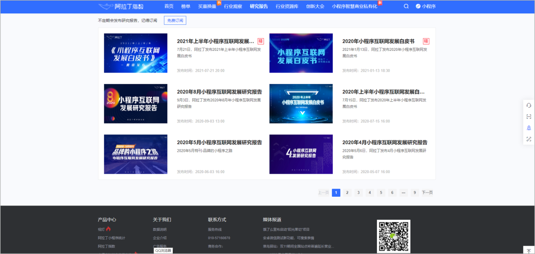Click the link-frame icon in right sidebar
The height and width of the screenshot is (254, 535).
coord(529,139)
